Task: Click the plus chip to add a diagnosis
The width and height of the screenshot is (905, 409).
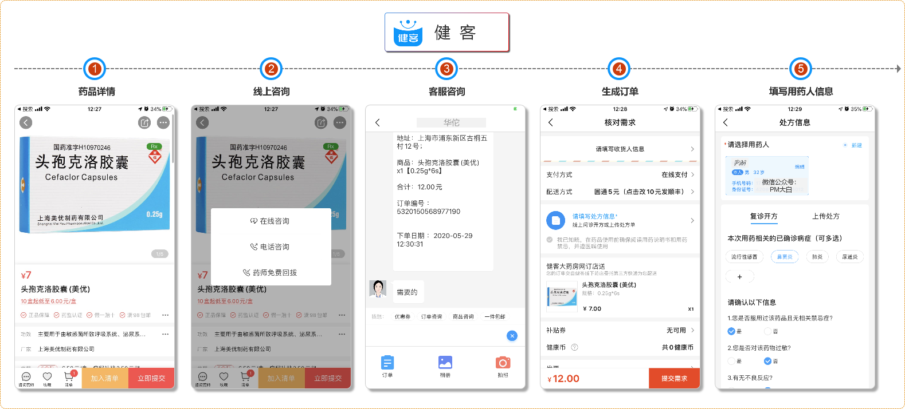Action: (739, 277)
